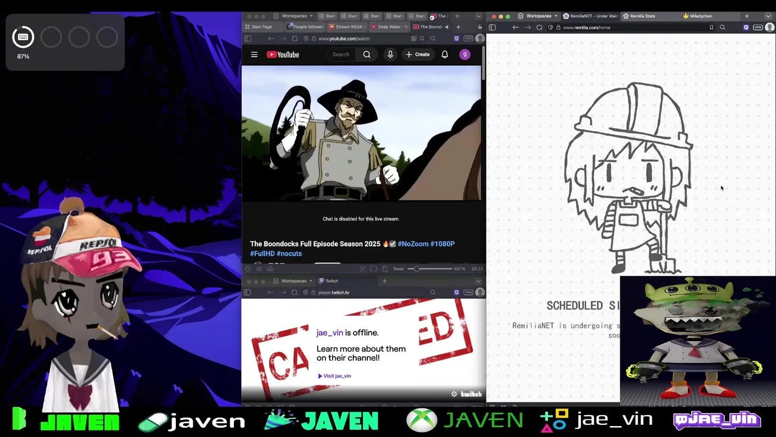Open Twitch player settings gear
Screen dimensions: 776x437
click(454, 394)
